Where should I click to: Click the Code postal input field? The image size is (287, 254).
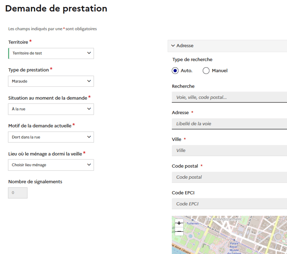[x=230, y=177]
